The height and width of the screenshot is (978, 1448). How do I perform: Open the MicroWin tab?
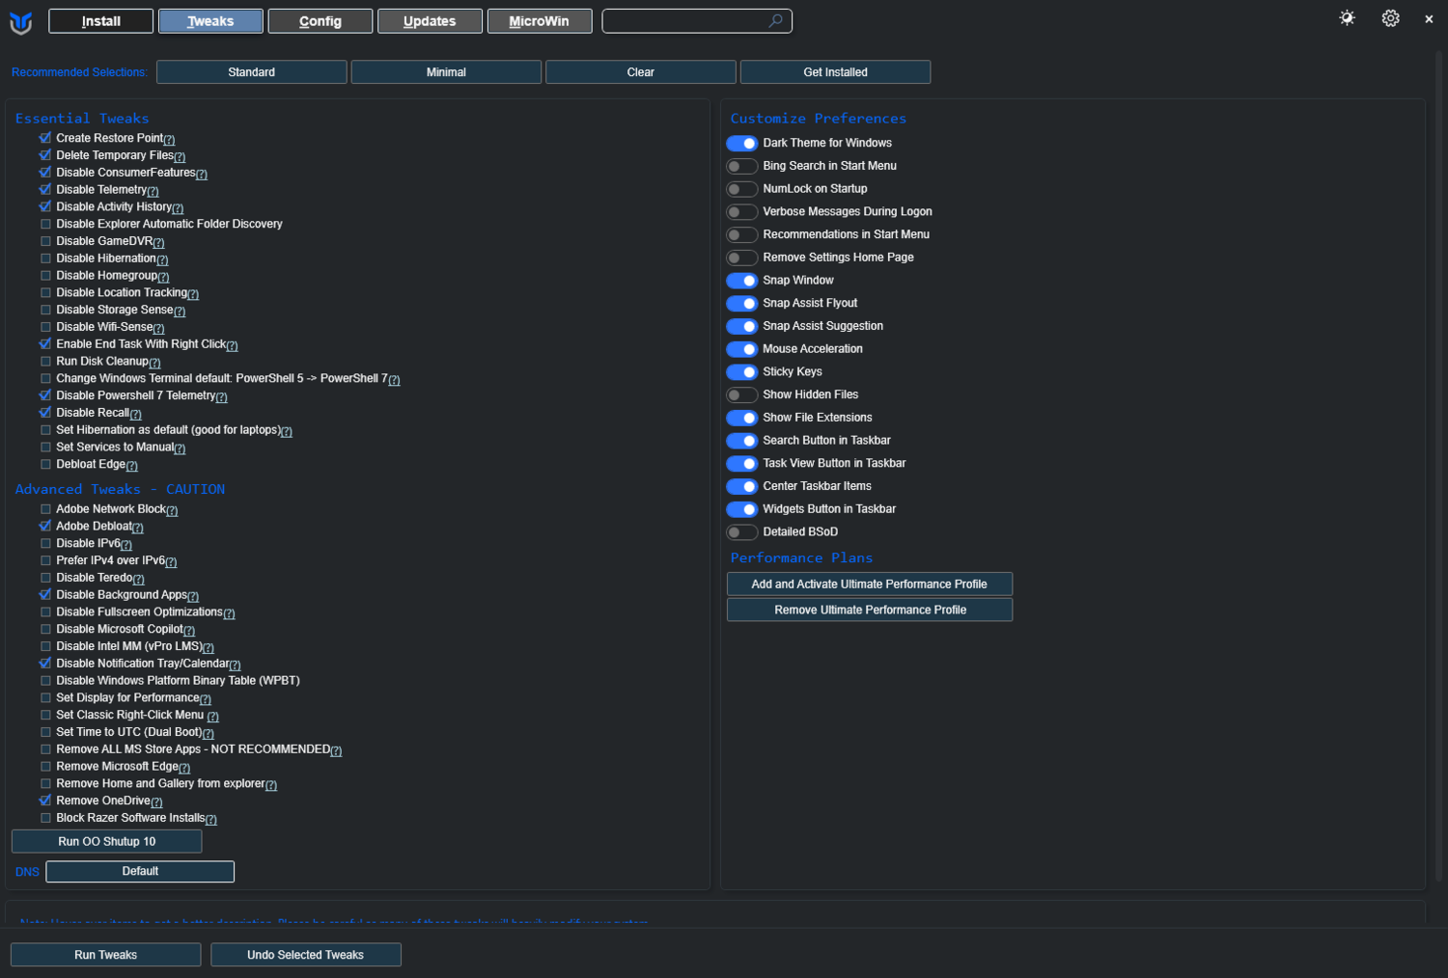click(x=539, y=21)
